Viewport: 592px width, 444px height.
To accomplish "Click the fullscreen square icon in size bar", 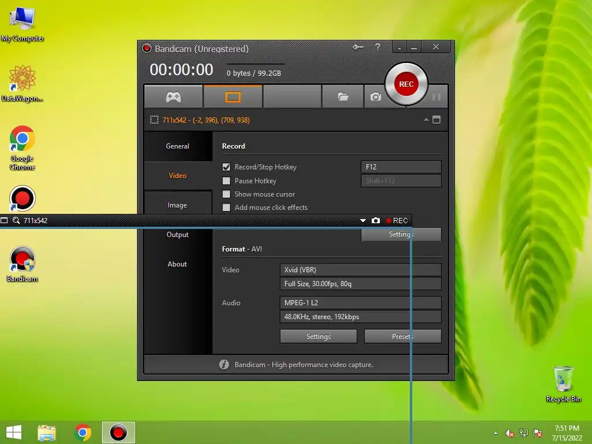I will [x=436, y=120].
